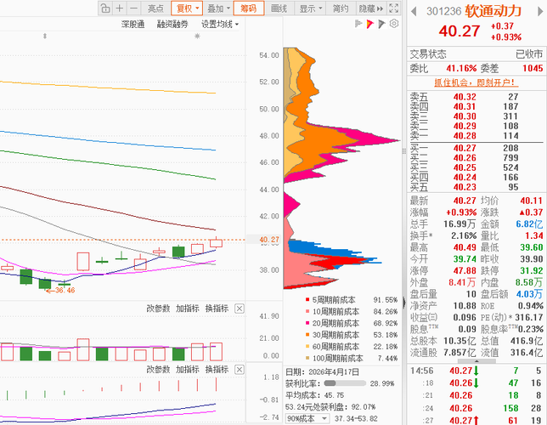The image size is (547, 425).
Task: Expand the tick list handle below quotes
Action: 477,361
